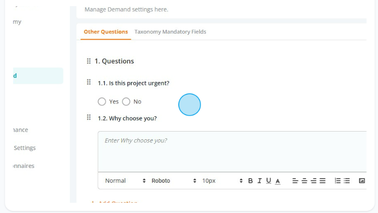Open Settings item in sidebar
Viewport: 378px width, 213px height.
coord(25,148)
